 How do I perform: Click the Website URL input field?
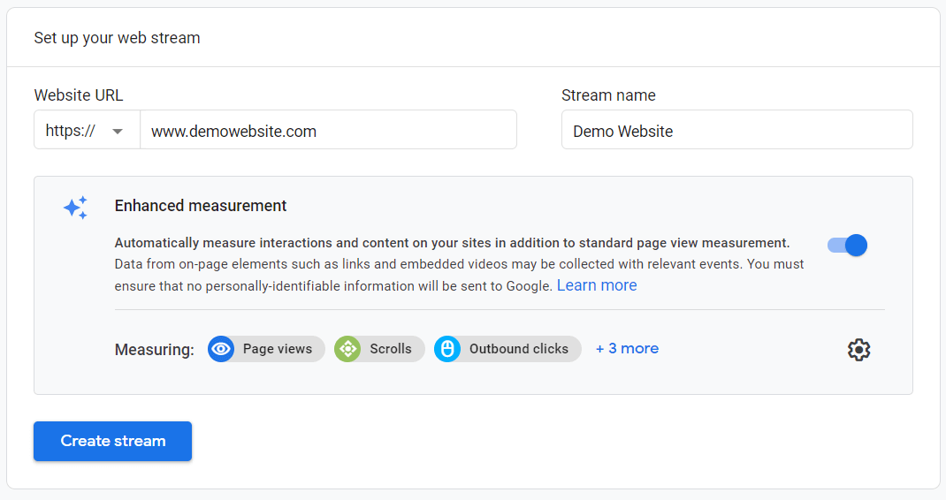tap(328, 130)
